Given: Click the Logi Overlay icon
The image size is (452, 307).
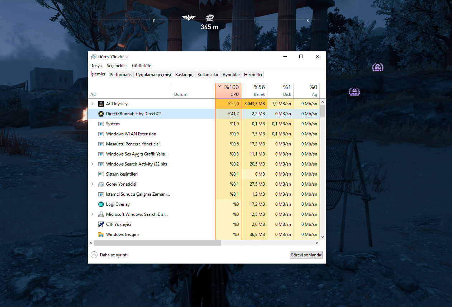Looking at the screenshot, I should (101, 204).
